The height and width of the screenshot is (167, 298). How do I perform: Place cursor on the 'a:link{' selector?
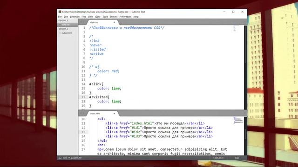click(x=96, y=84)
